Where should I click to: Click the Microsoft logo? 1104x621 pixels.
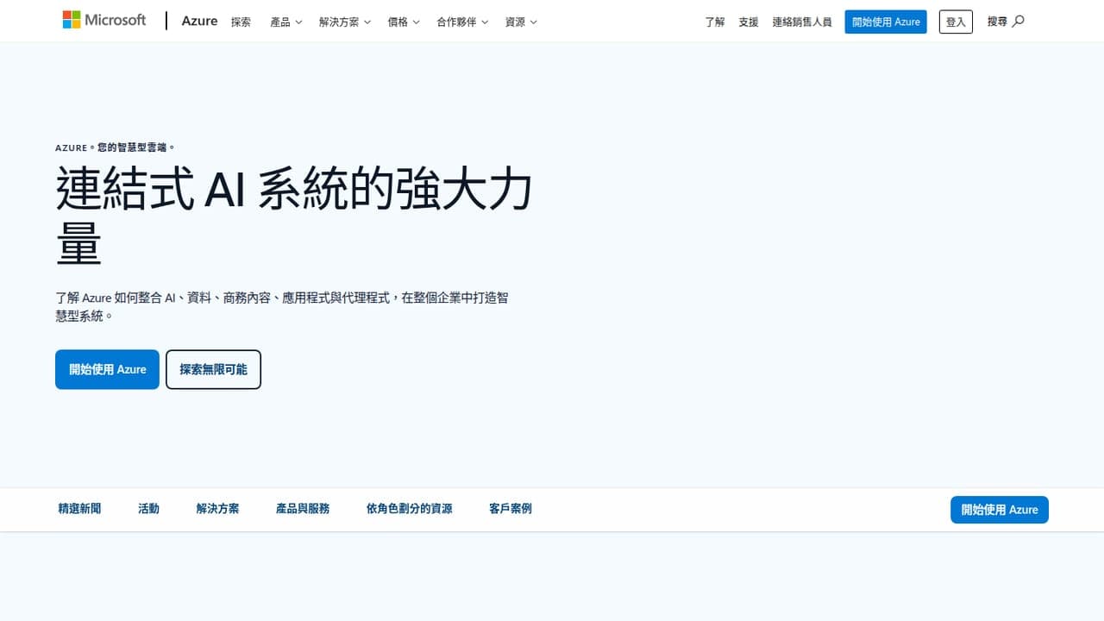point(104,20)
